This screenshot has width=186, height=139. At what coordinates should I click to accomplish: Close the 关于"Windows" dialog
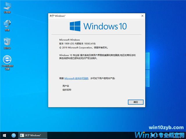(142, 16)
